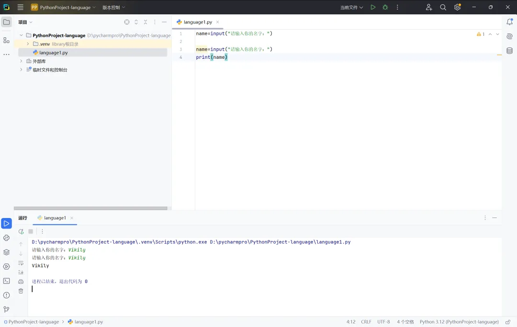Open Run toolbar more options

(x=42, y=231)
